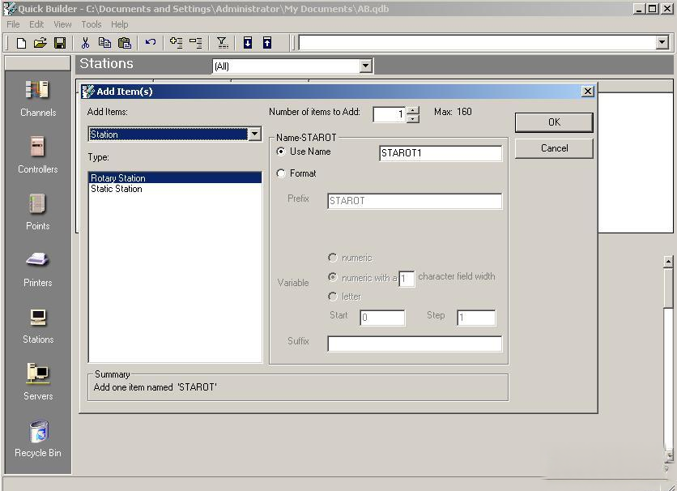Open the Tools menu
Image resolution: width=677 pixels, height=491 pixels.
click(91, 24)
